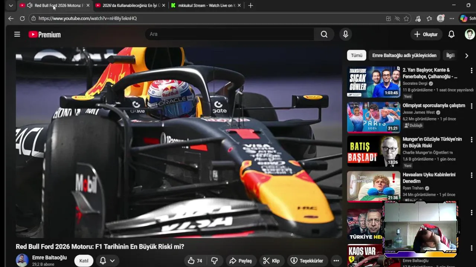Click the search magnifier button
The image size is (476, 267).
tap(324, 34)
